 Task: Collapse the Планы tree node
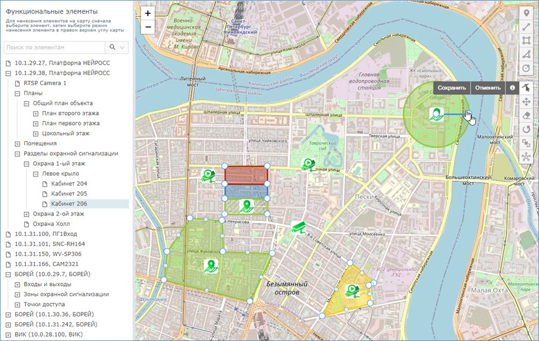tap(17, 93)
